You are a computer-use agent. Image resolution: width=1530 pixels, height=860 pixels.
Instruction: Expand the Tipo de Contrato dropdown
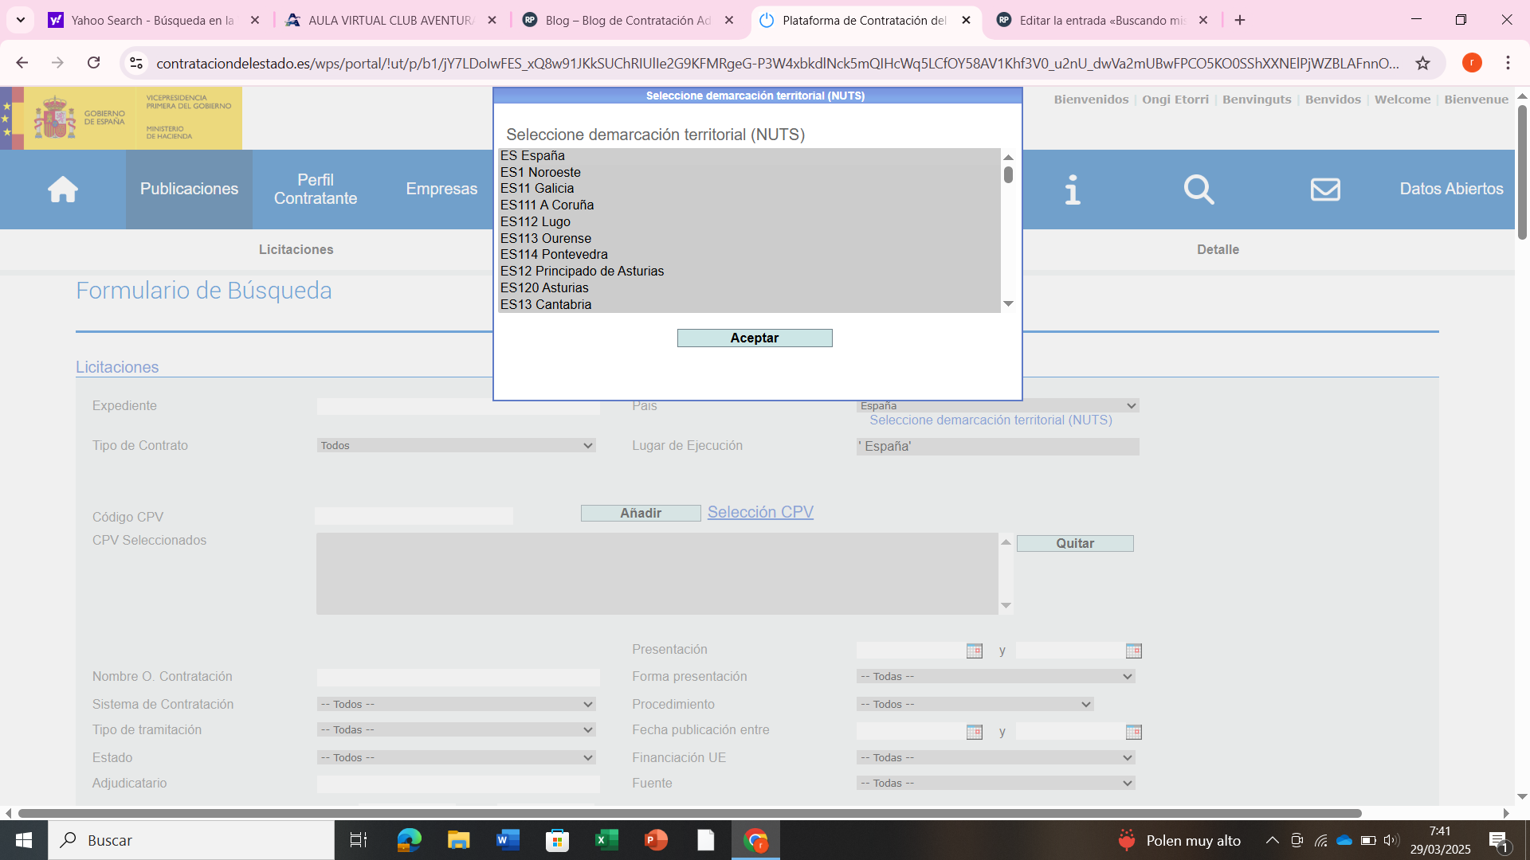click(456, 446)
